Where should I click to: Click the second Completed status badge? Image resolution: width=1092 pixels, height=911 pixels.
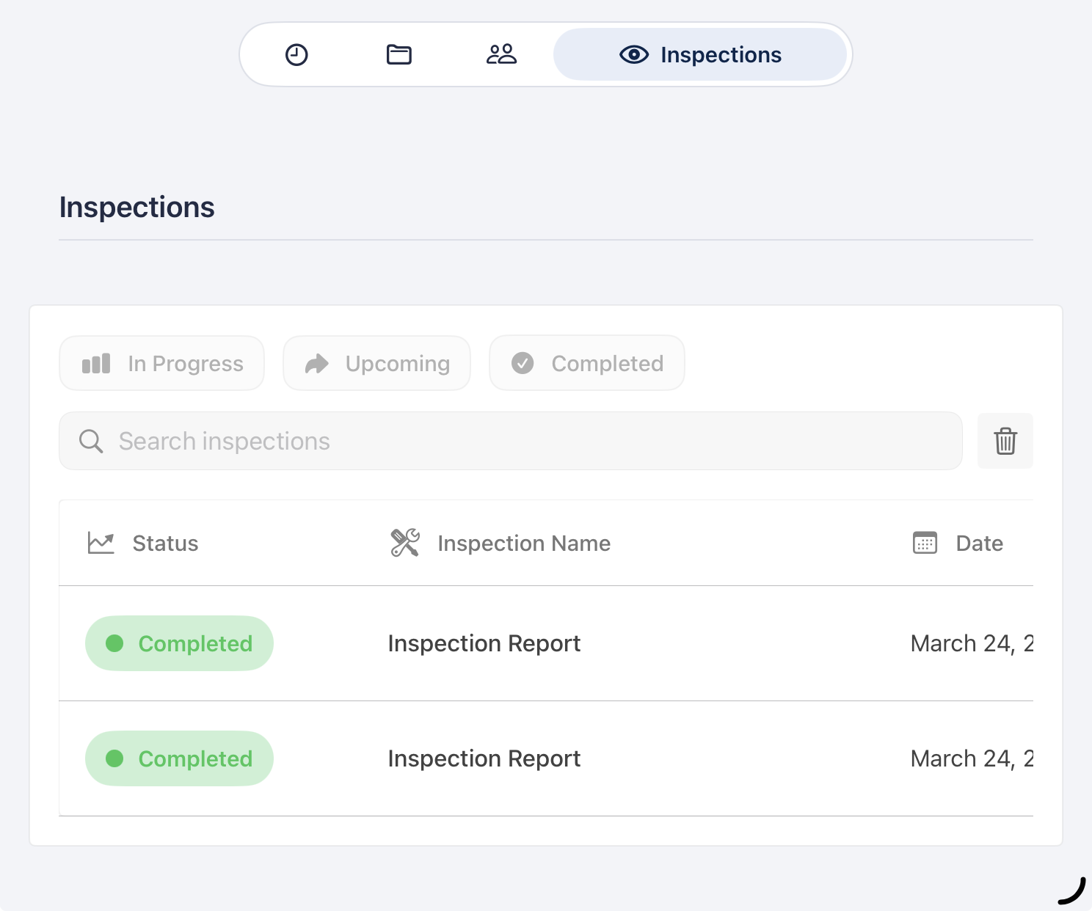pyautogui.click(x=179, y=758)
